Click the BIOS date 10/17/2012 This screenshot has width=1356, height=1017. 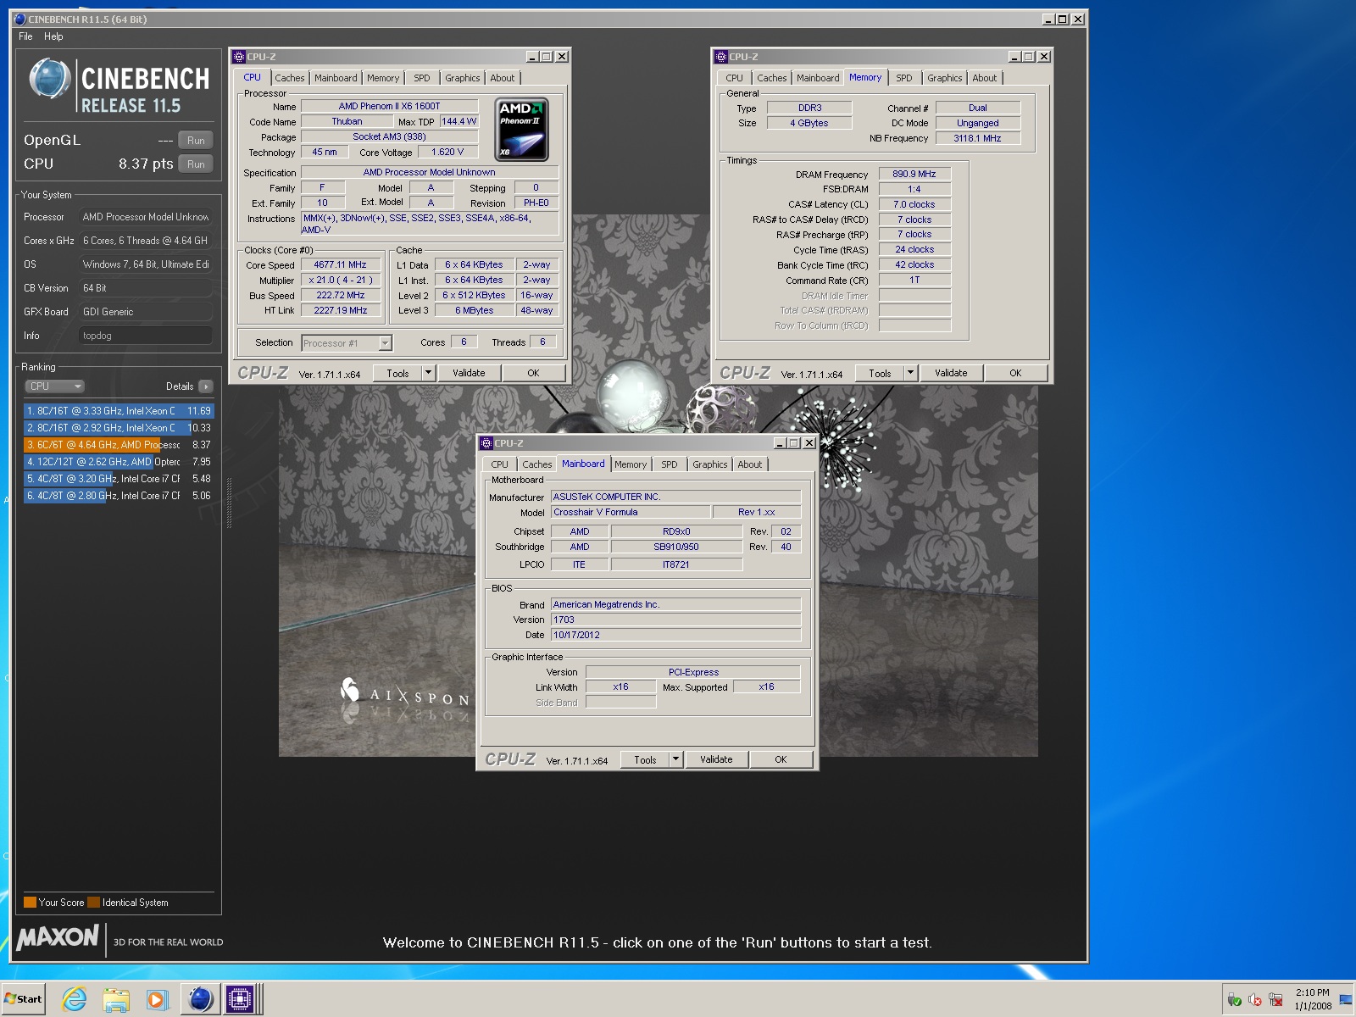675,635
